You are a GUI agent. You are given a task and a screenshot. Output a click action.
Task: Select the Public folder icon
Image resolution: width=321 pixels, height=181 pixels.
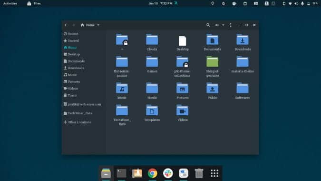[212, 88]
